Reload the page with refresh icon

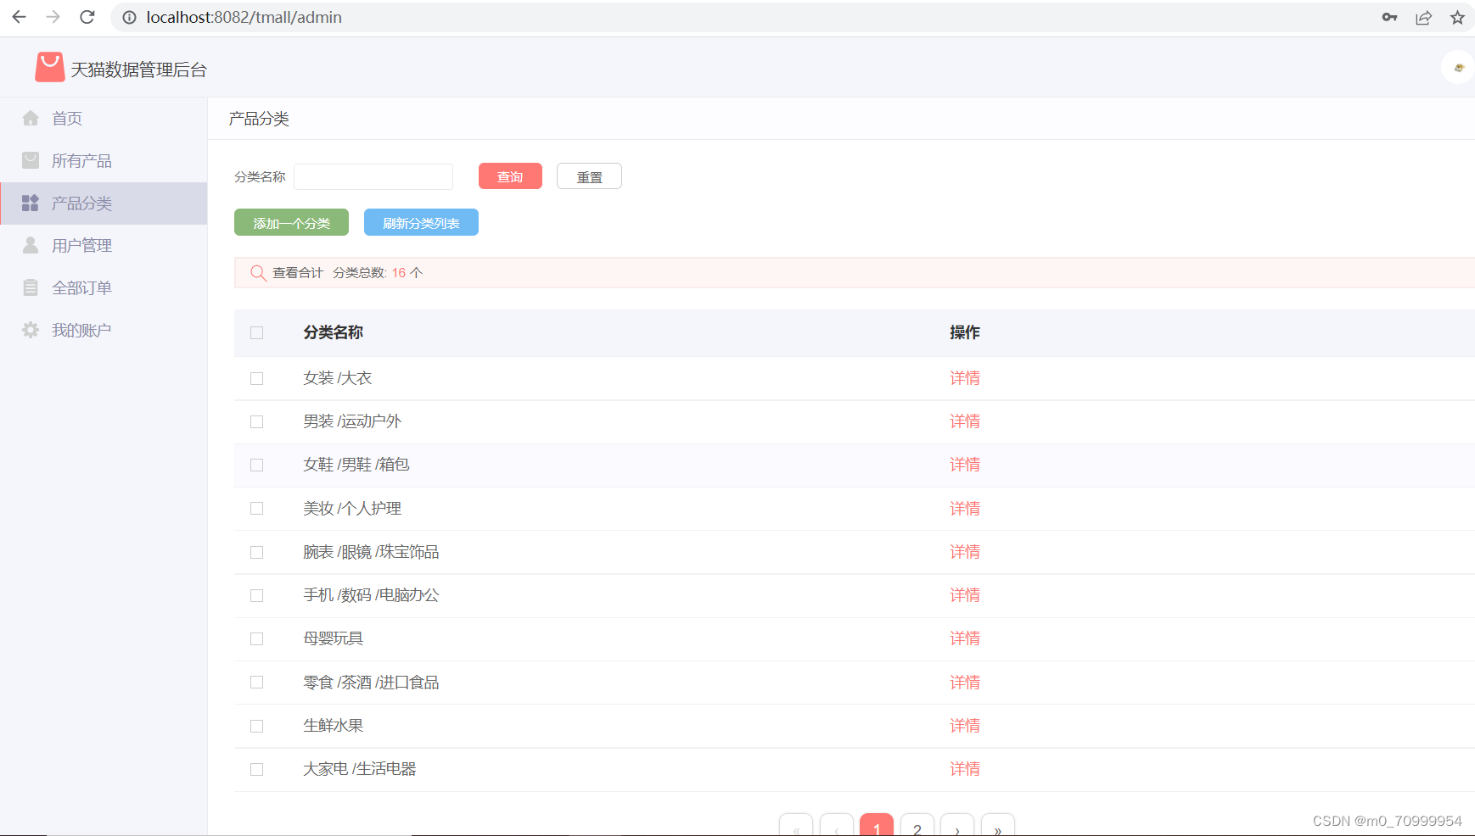tap(87, 17)
